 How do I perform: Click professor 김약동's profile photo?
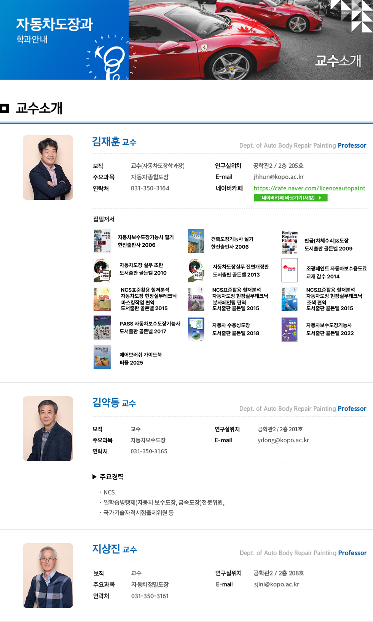[48, 429]
